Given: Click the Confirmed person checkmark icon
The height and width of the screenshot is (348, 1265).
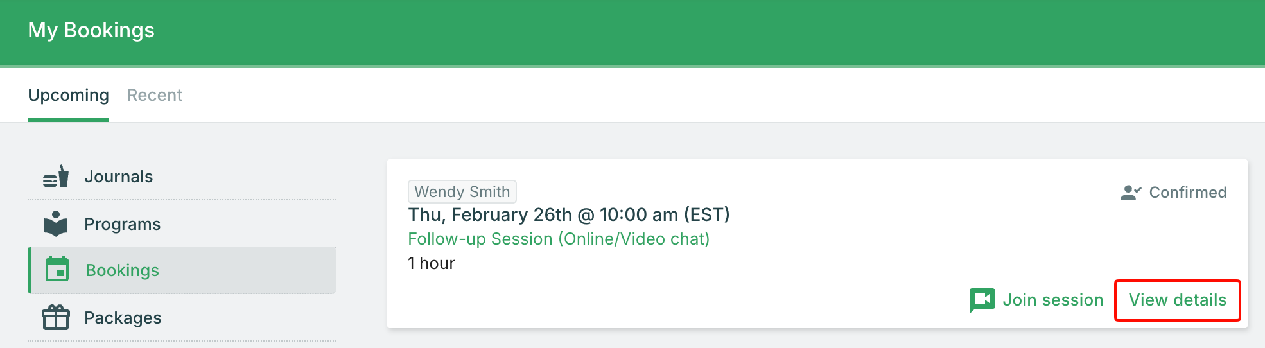Looking at the screenshot, I should [1130, 193].
